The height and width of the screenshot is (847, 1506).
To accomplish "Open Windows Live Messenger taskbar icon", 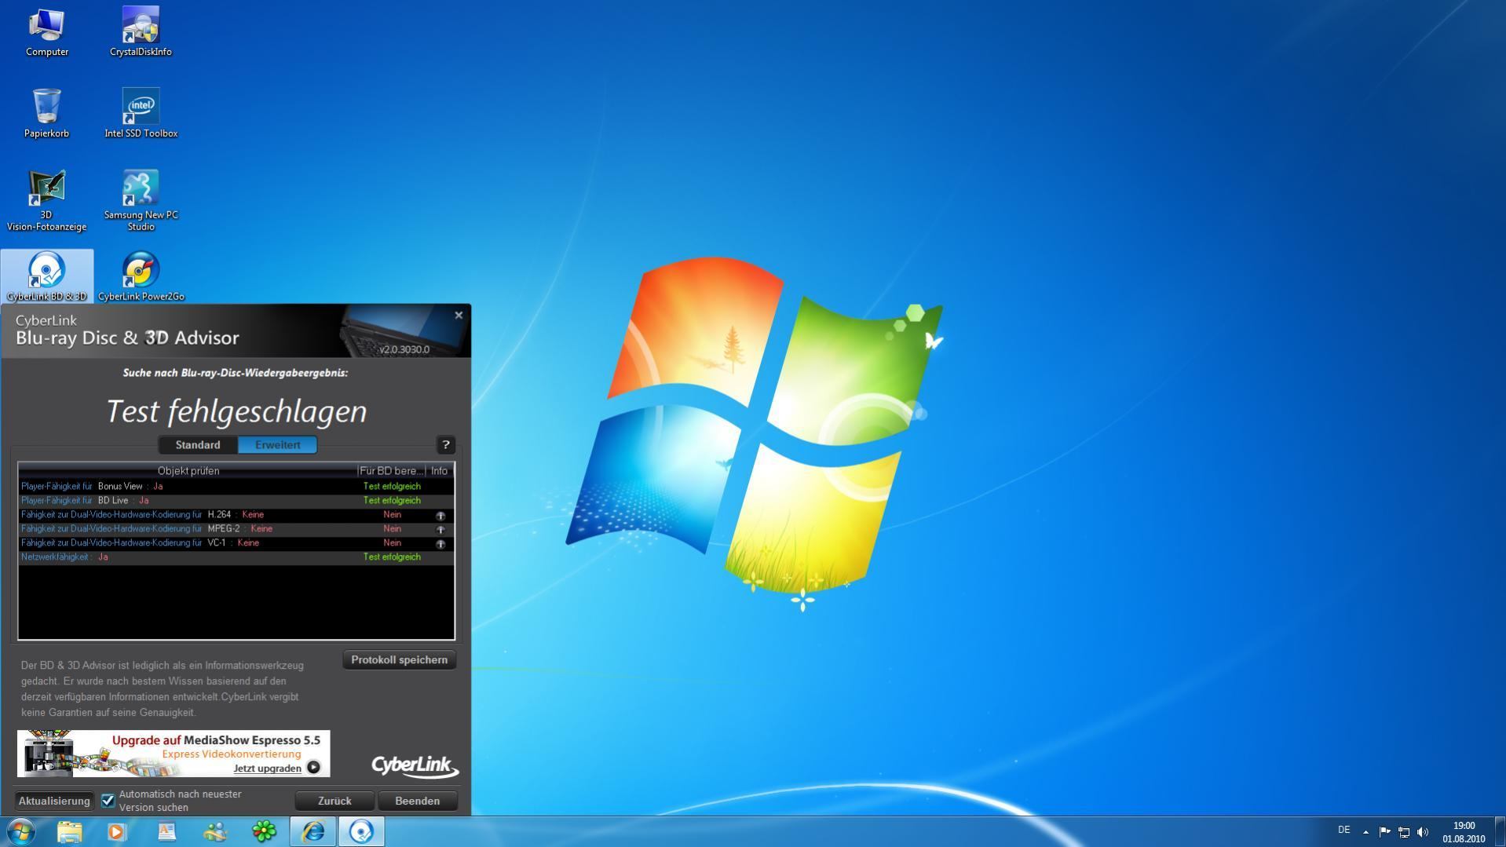I will pos(215,831).
